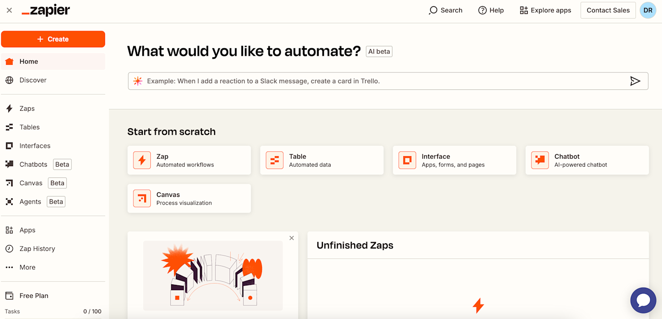
Task: Click the Search magnifier icon in header
Action: 433,10
